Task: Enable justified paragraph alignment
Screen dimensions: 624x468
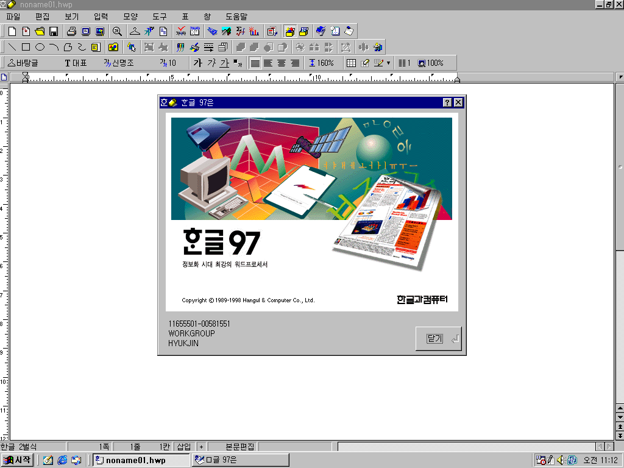Action: tap(255, 63)
